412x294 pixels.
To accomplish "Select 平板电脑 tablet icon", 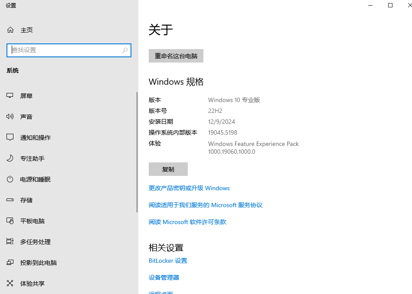I will pos(10,221).
